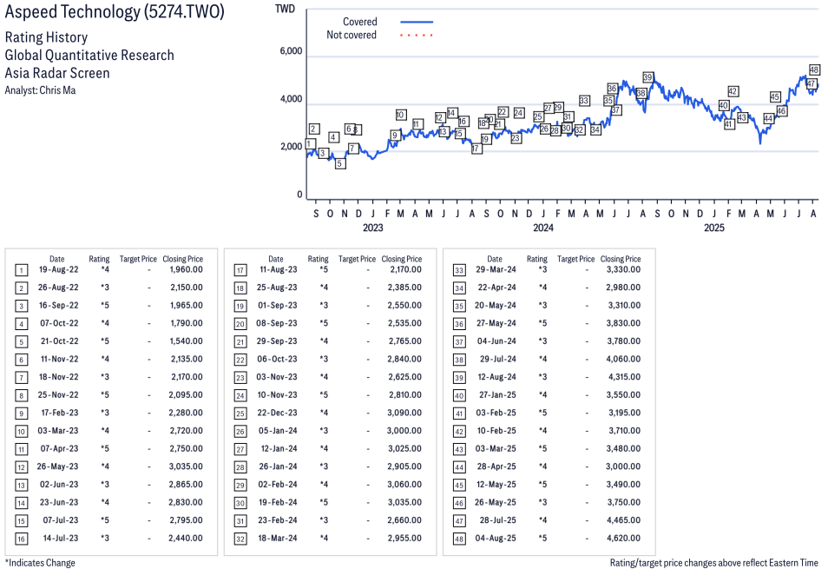This screenshot has width=828, height=569.
Task: Click chart marker 33 on the graph
Action: 583,101
